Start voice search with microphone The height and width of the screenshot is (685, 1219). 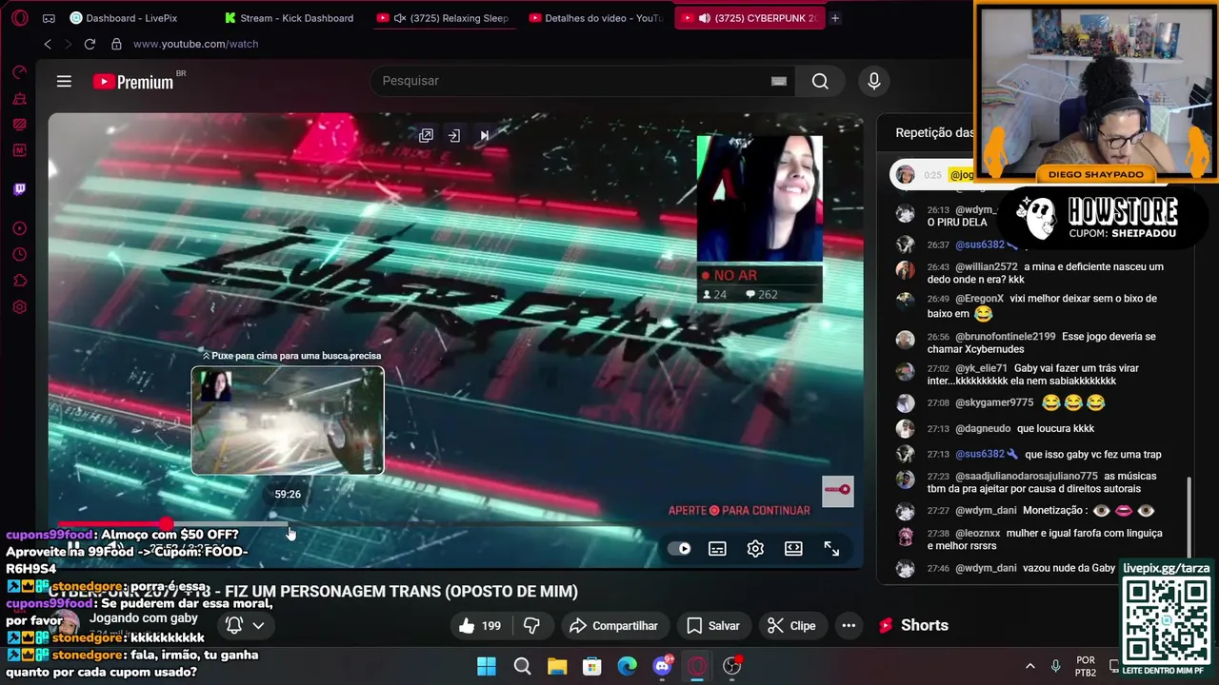874,81
